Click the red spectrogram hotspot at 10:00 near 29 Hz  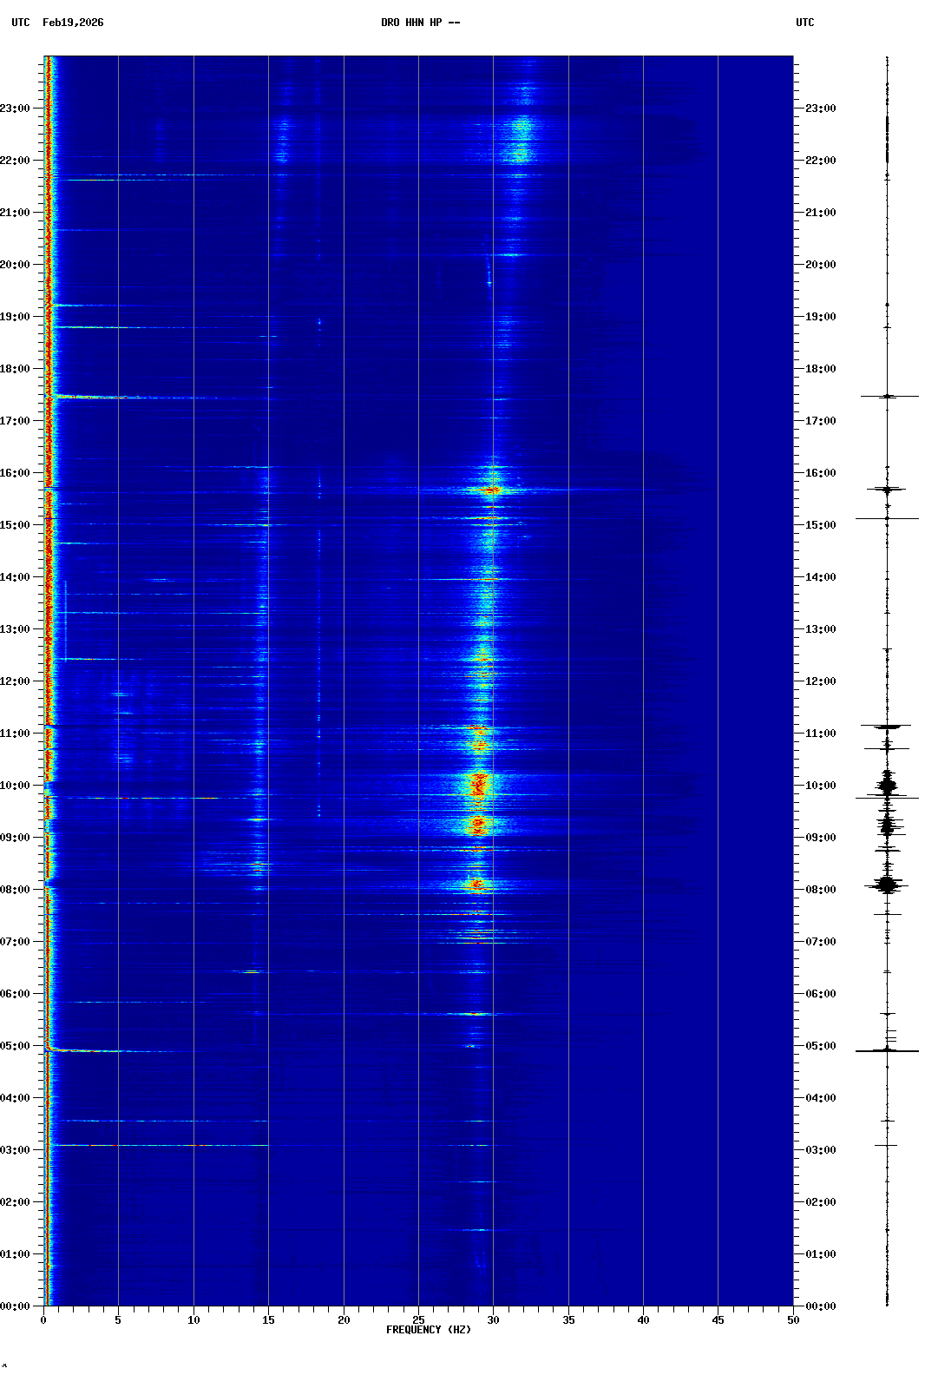[x=477, y=786]
